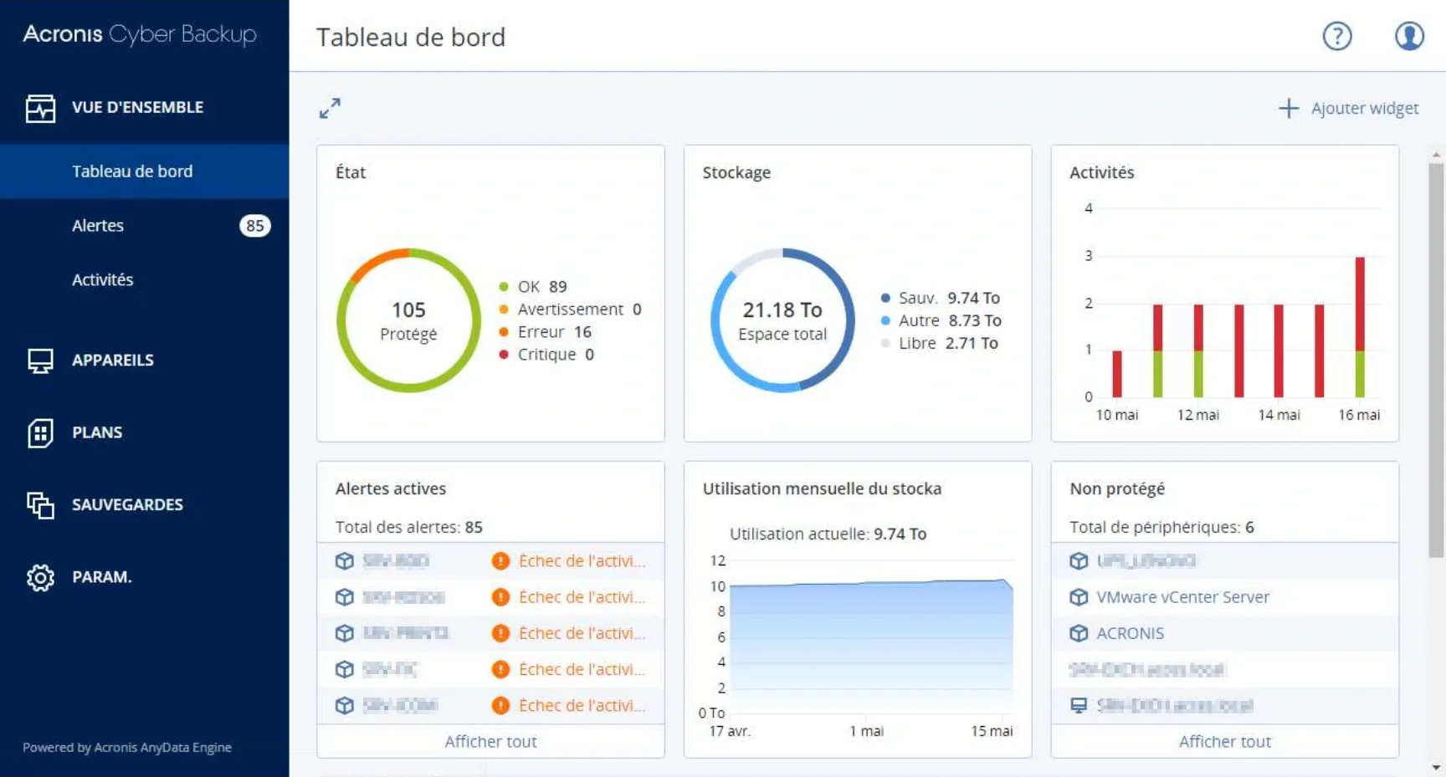1446x777 pixels.
Task: Click orange warning icon in second alert row
Action: [x=500, y=597]
